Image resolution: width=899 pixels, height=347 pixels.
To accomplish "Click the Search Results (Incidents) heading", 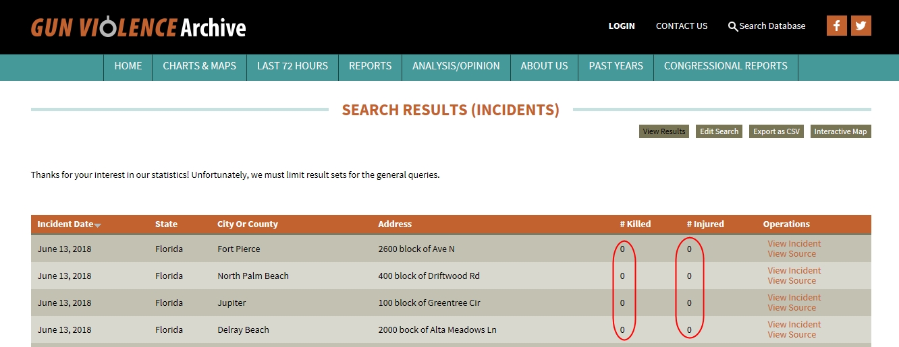I will pos(451,110).
